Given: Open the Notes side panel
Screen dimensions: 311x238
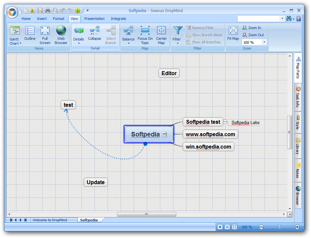Looking at the screenshot, I should (298, 170).
